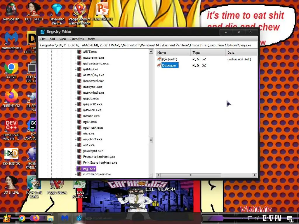Click values pane scroll right arrow
Screen dimensions: 299x224
pyautogui.click(x=255, y=175)
